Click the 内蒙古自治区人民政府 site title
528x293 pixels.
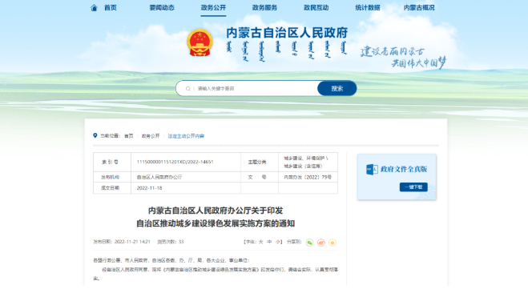[287, 33]
